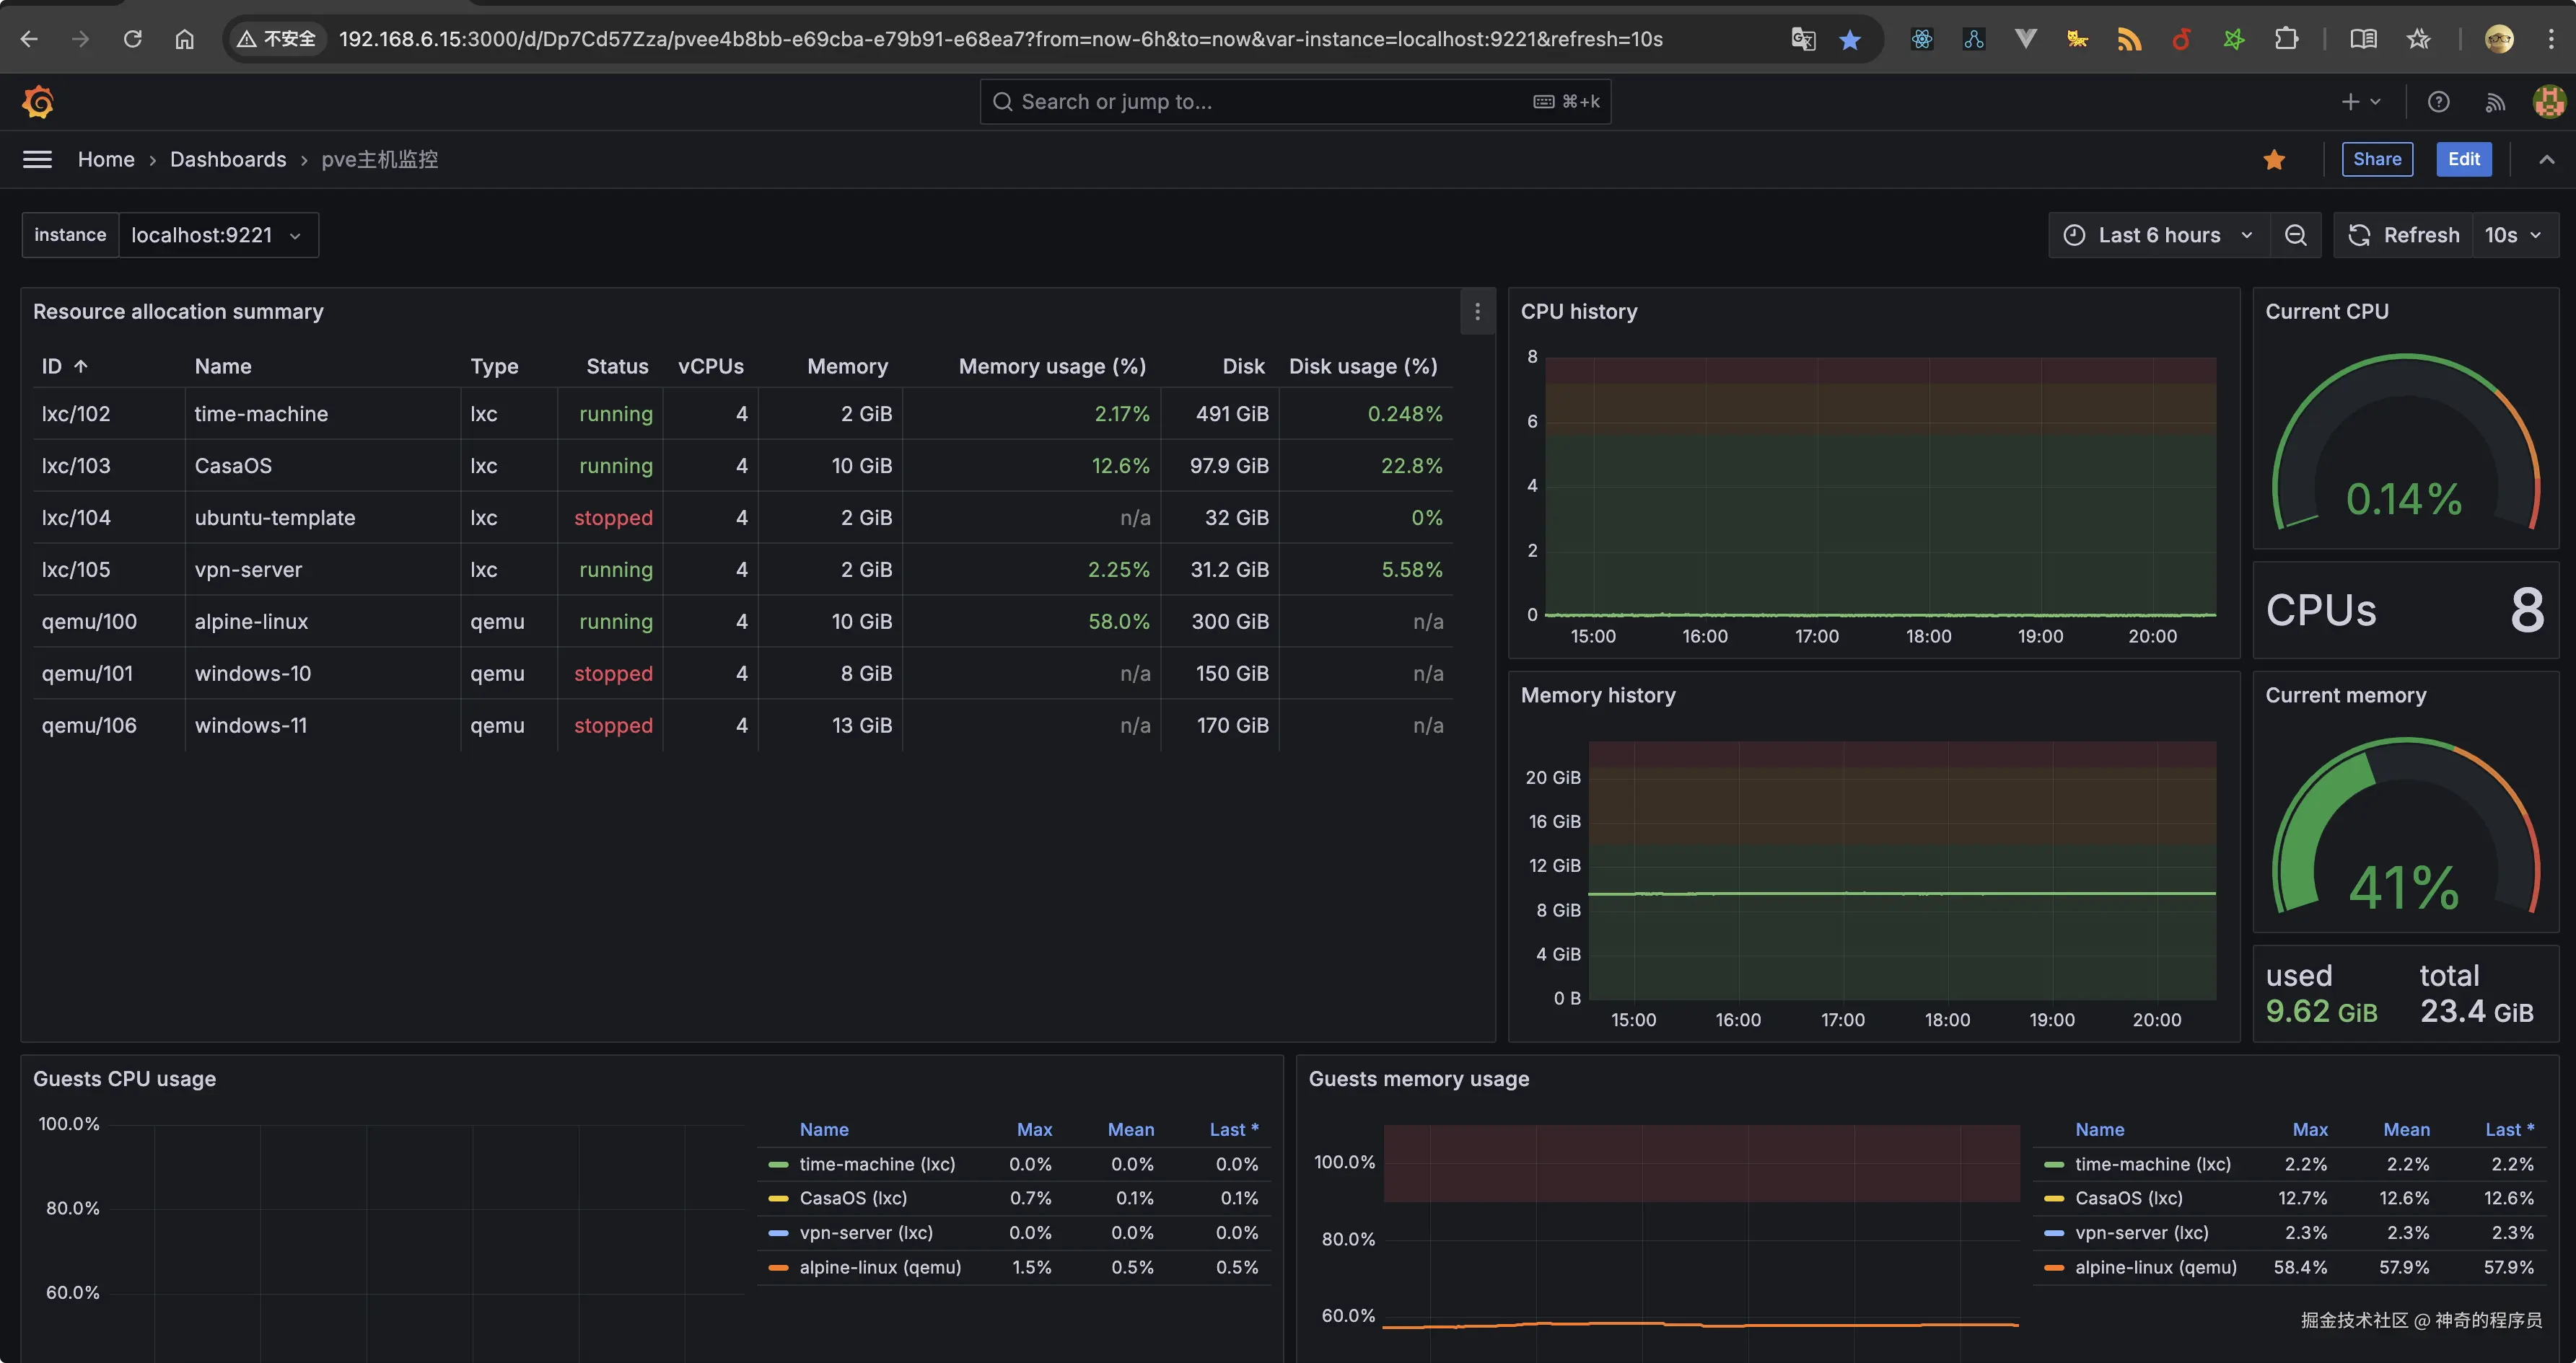Toggle alpine-linux series in CPU legend
Screen dimensions: 2576x1363
point(879,1267)
